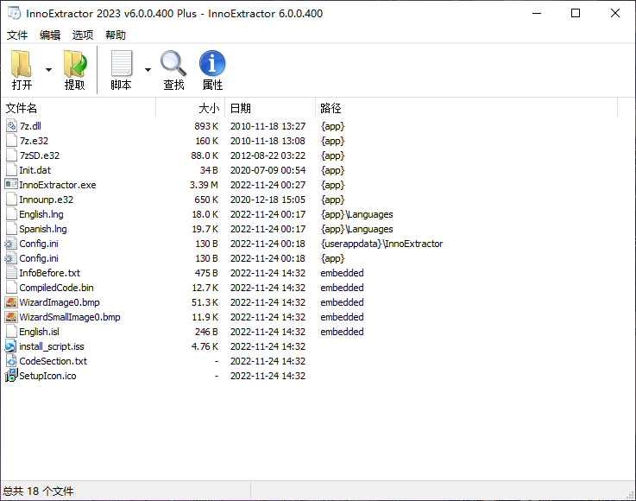The height and width of the screenshot is (501, 636).
Task: Open the 选项 menu
Action: 83,35
